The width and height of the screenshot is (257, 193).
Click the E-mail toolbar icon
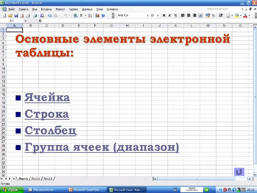click(x=28, y=15)
